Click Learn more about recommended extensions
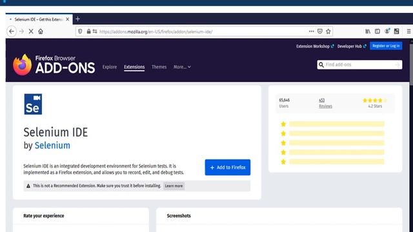Viewport: 413px width, 232px height. (174, 186)
